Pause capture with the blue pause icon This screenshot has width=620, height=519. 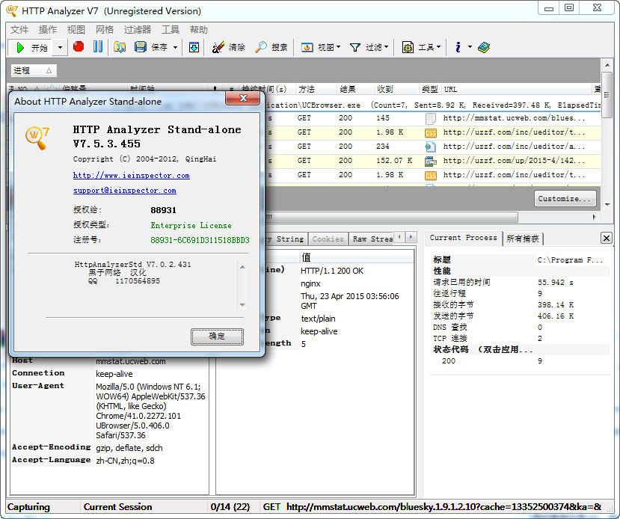[x=98, y=47]
